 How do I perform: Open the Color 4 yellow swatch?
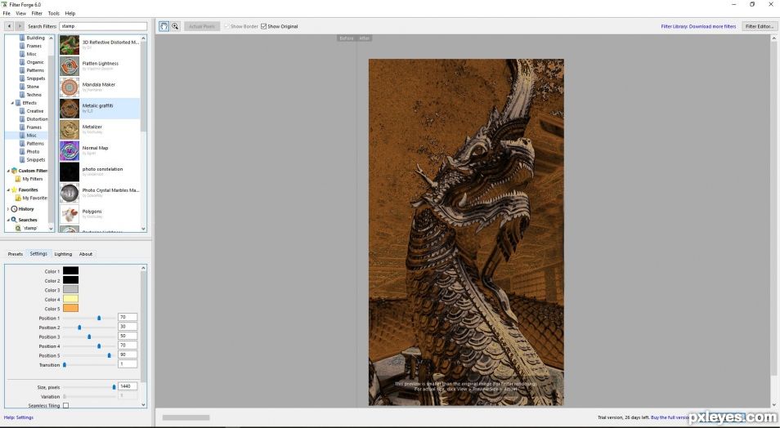tap(70, 299)
